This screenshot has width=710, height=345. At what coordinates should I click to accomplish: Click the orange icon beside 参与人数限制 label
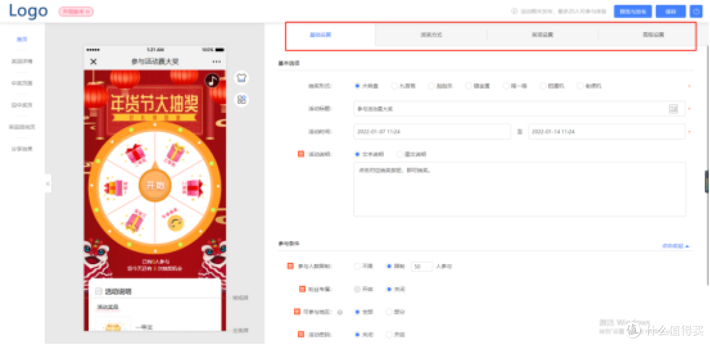point(291,266)
